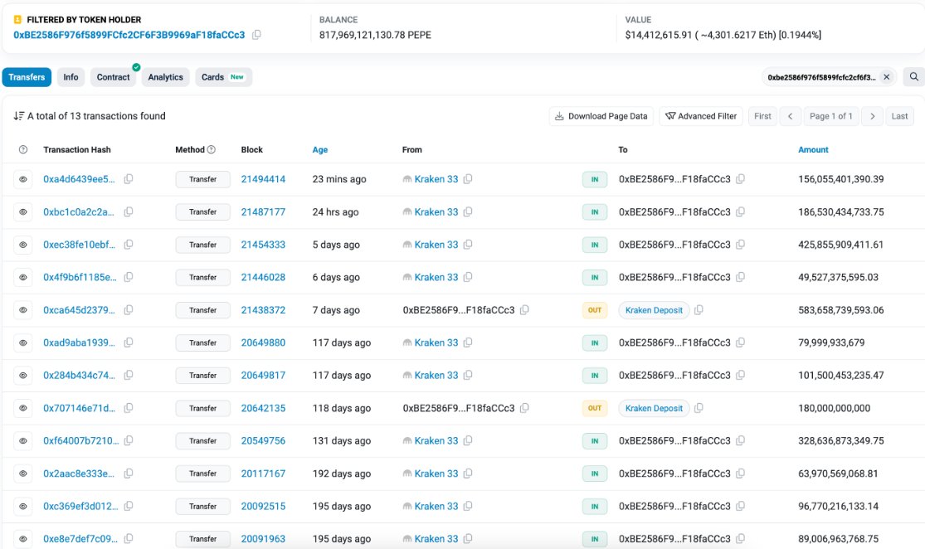Image resolution: width=925 pixels, height=549 pixels.
Task: Open block 21494414 link
Action: click(263, 179)
